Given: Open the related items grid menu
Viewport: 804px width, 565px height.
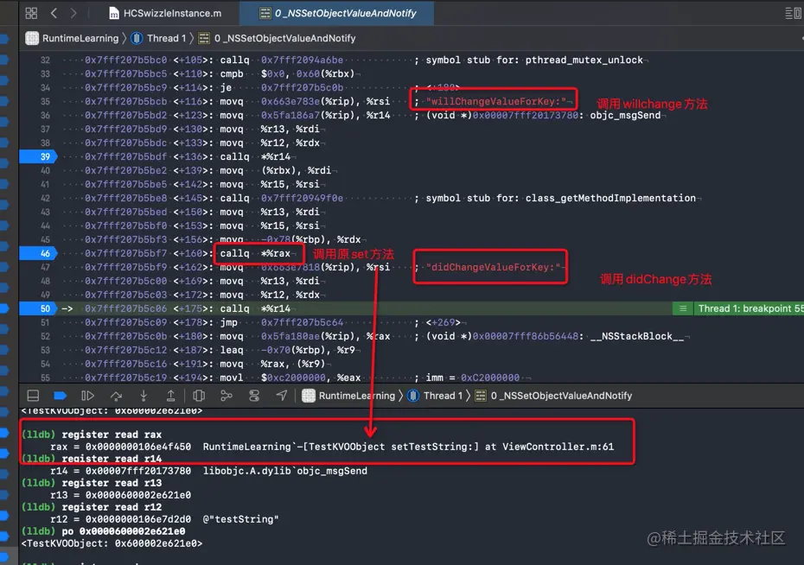Looking at the screenshot, I should [31, 13].
